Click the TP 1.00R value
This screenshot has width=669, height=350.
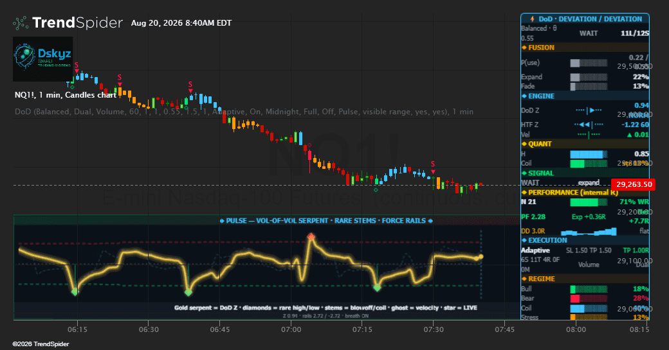tap(636, 250)
